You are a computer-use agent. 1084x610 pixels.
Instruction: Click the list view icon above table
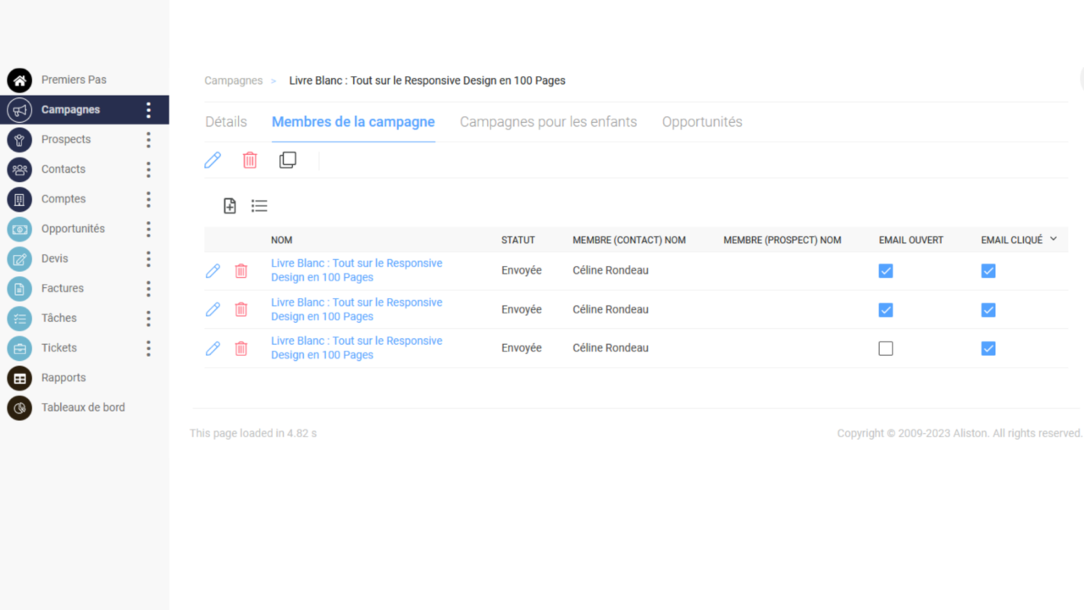[259, 206]
